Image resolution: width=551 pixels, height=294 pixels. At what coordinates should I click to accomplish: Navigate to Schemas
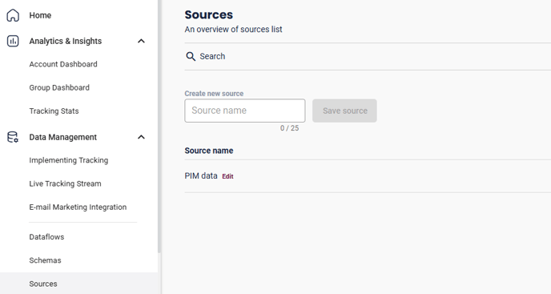click(45, 260)
